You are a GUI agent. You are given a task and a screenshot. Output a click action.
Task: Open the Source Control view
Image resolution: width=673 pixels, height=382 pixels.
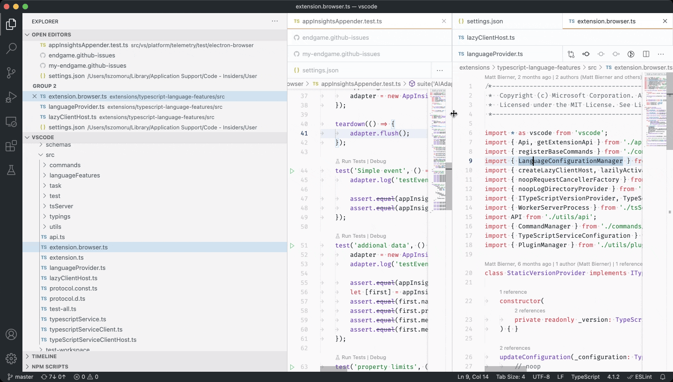click(x=11, y=73)
